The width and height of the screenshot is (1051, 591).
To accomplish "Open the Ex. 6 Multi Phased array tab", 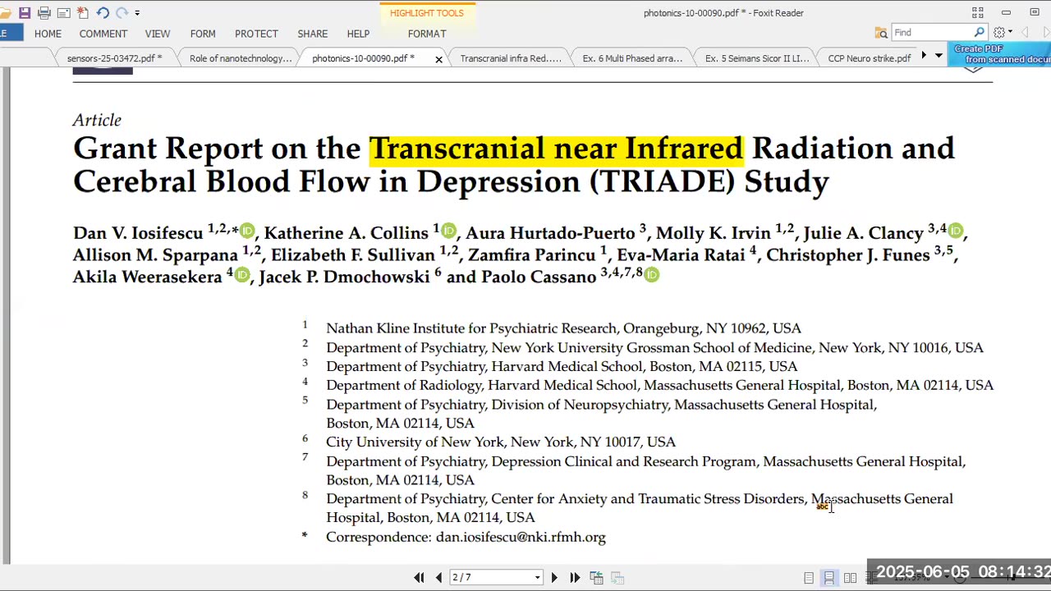I will tap(632, 58).
